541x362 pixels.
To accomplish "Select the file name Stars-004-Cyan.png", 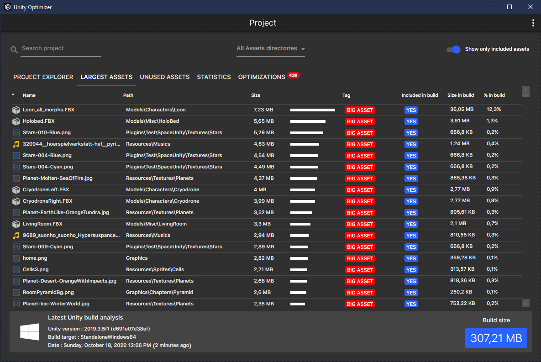I will coord(48,167).
